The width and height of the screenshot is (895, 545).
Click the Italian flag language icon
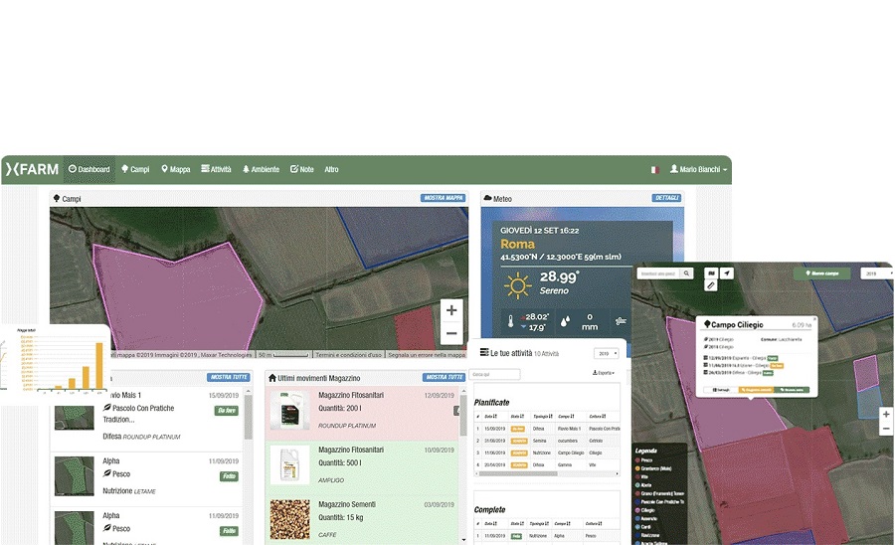point(655,170)
